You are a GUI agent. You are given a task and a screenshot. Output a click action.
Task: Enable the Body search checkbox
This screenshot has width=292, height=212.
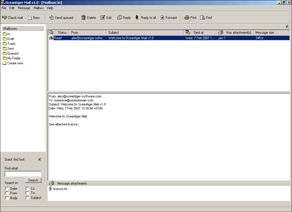click(7, 198)
